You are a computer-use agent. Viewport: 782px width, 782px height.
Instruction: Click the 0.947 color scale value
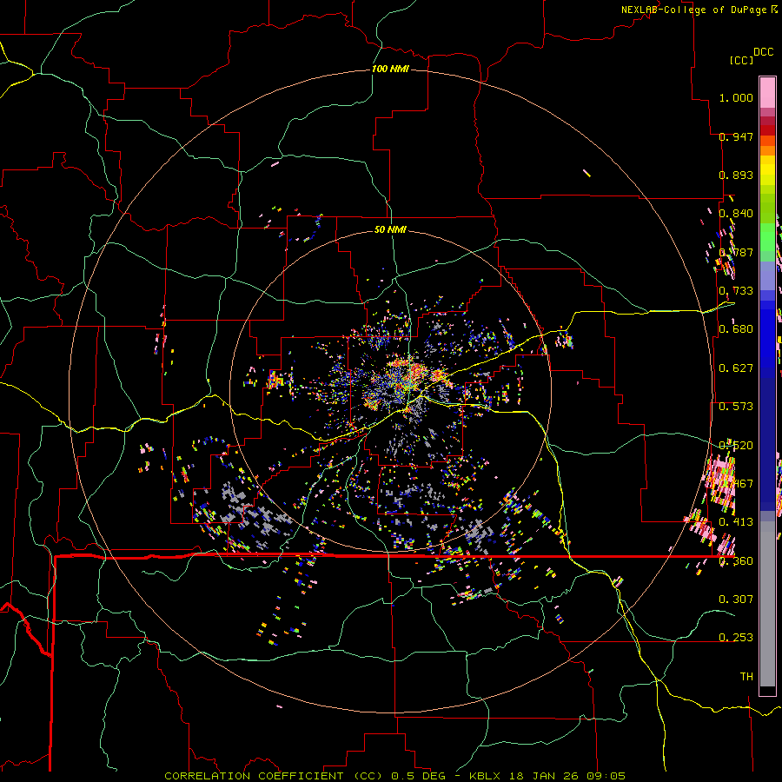tap(736, 136)
